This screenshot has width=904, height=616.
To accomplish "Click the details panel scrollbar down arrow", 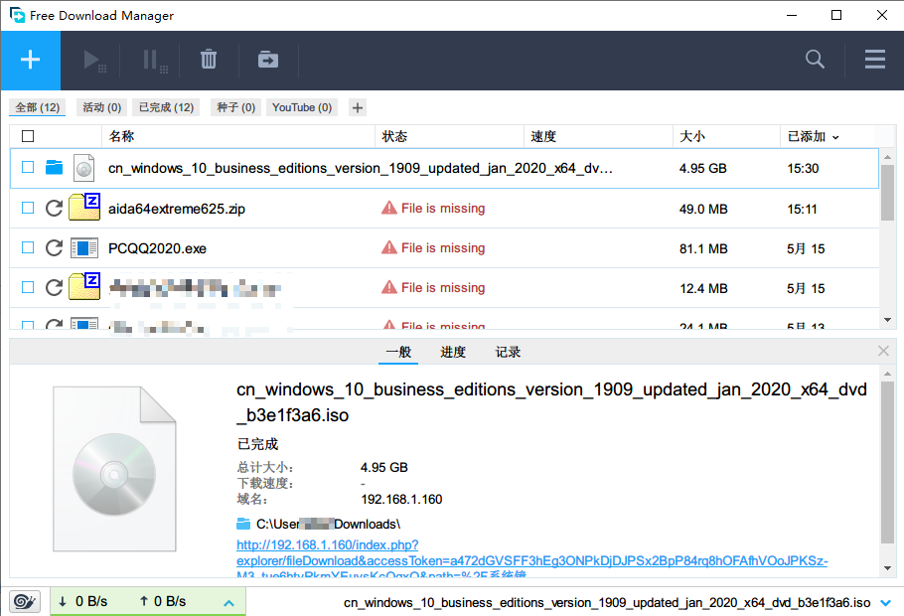I will [887, 568].
